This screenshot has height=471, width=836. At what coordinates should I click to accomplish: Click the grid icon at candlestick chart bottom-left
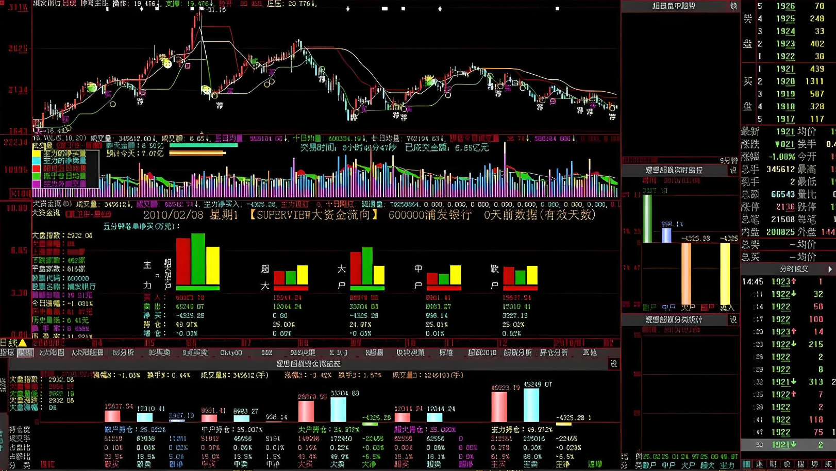point(38,124)
